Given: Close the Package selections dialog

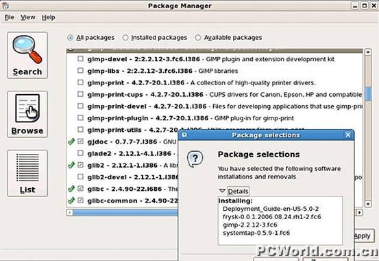Looking at the screenshot, I should click(x=348, y=135).
